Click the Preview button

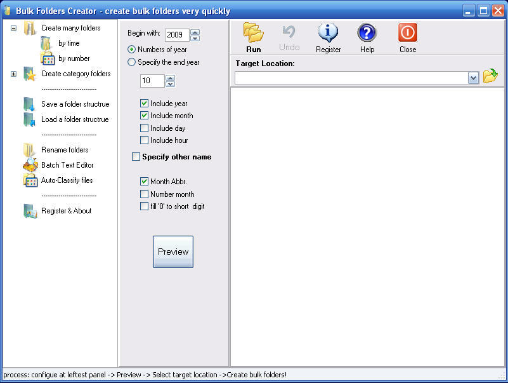tap(173, 252)
